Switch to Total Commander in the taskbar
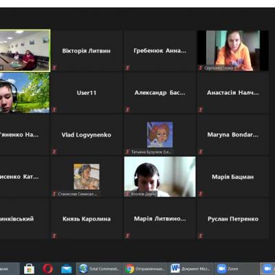Image resolution: width=275 pixels, height=275 pixels. 99,269
